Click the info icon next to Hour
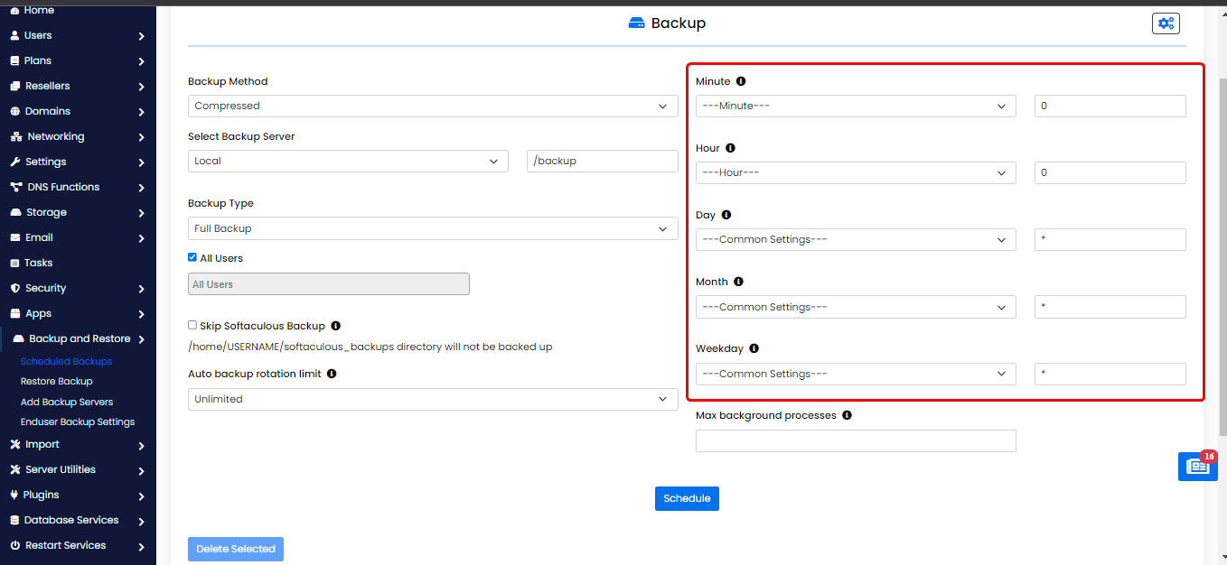The width and height of the screenshot is (1227, 565). [730, 148]
